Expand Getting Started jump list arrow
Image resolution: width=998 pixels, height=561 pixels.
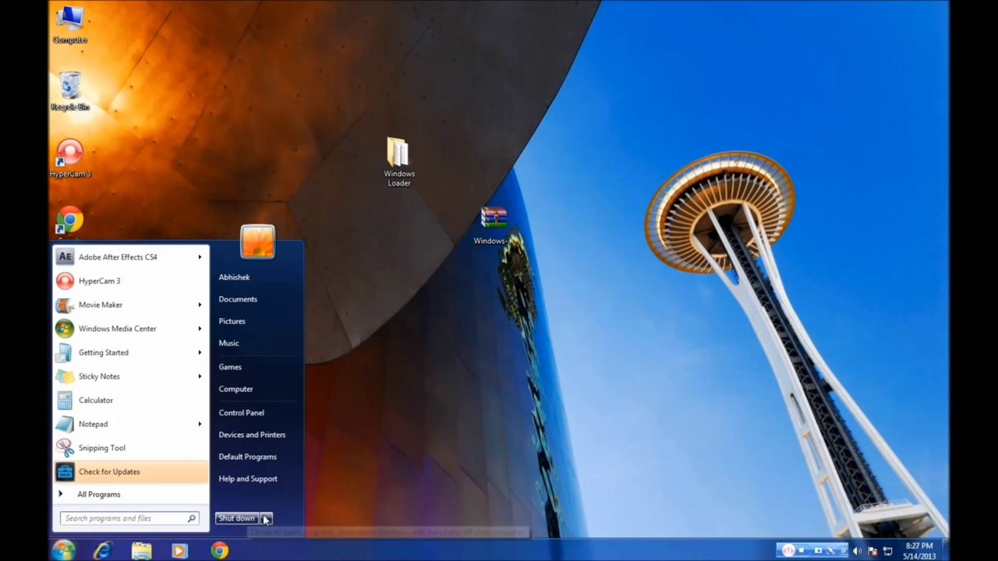pyautogui.click(x=200, y=352)
